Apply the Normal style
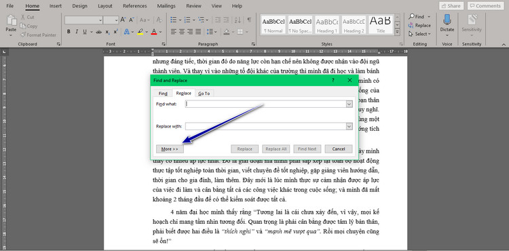Image resolution: width=509 pixels, height=251 pixels. coord(273,25)
